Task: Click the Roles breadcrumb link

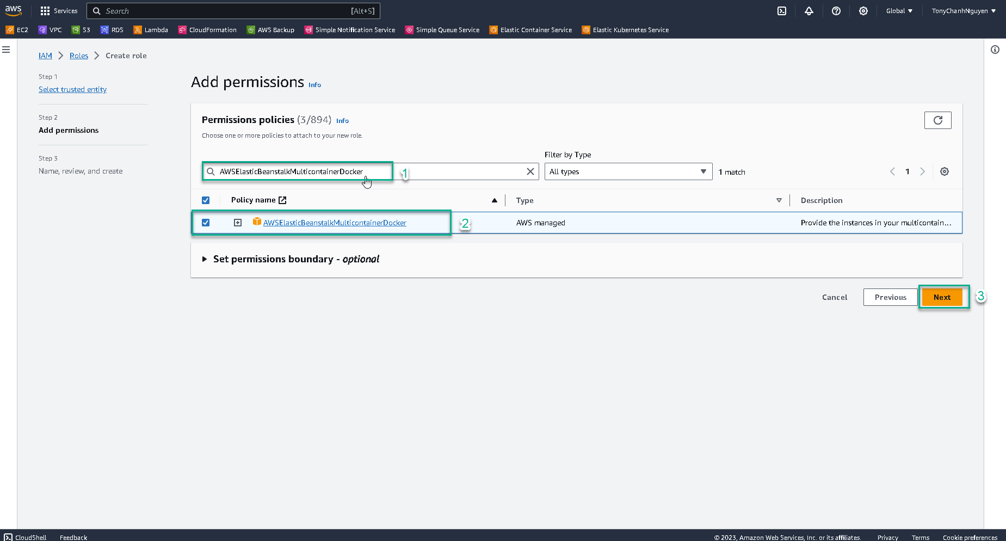Action: click(x=79, y=56)
